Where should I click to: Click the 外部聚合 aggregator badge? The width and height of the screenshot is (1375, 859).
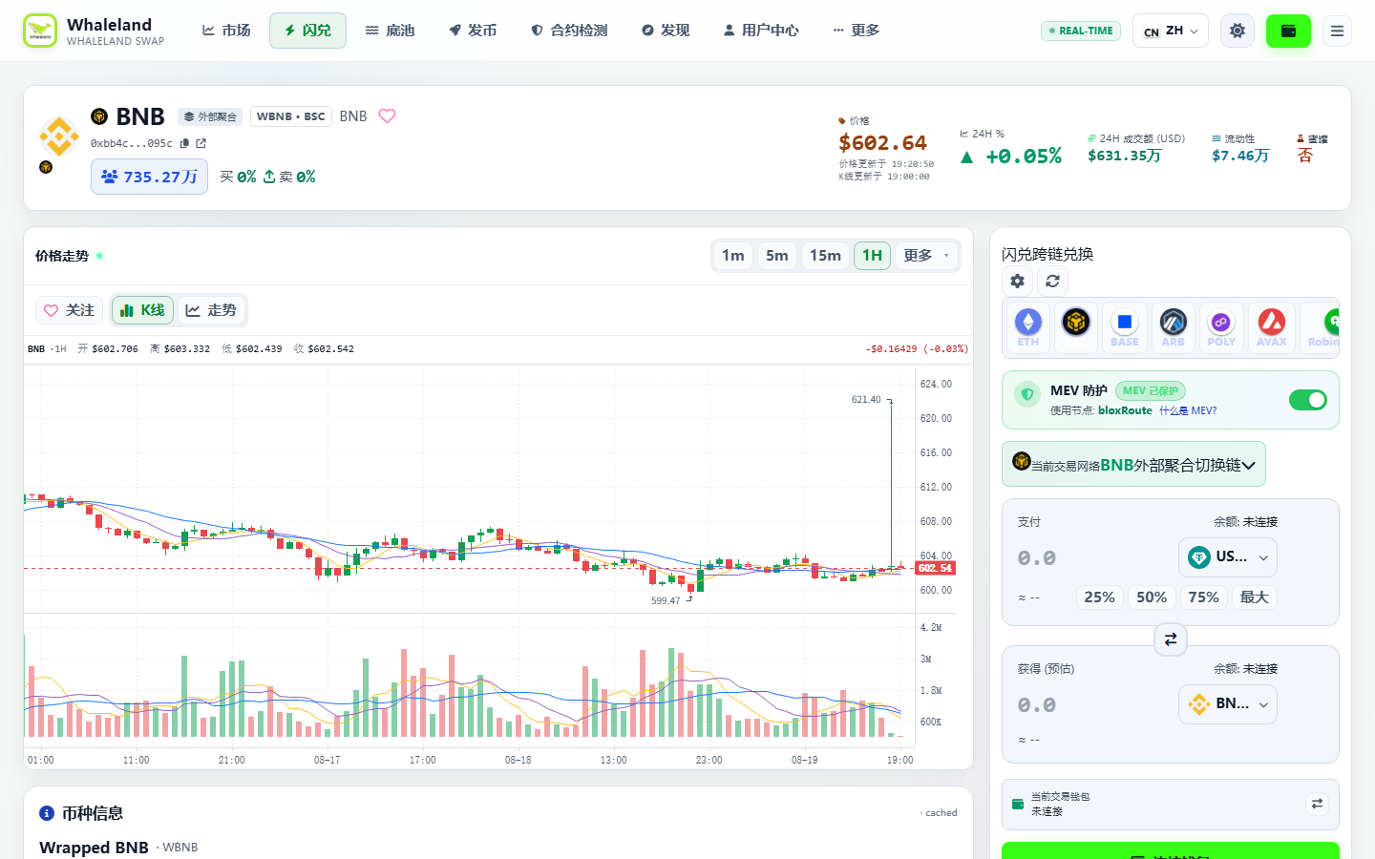tap(210, 116)
